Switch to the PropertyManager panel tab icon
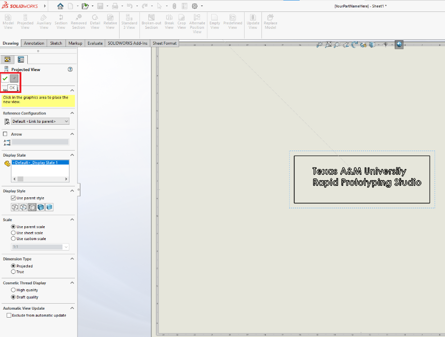The image size is (445, 337). click(x=21, y=59)
